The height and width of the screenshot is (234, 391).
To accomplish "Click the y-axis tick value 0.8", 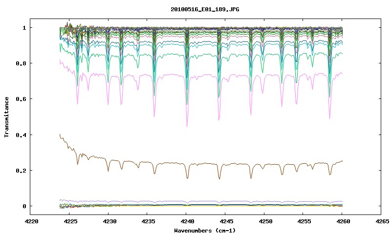I will pos(21,63).
